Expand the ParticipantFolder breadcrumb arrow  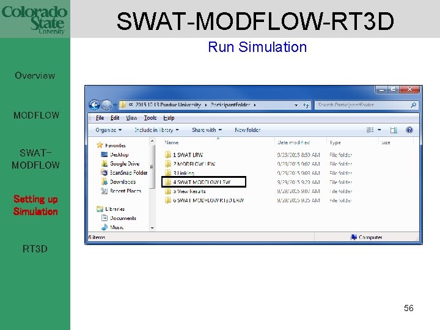(255, 105)
